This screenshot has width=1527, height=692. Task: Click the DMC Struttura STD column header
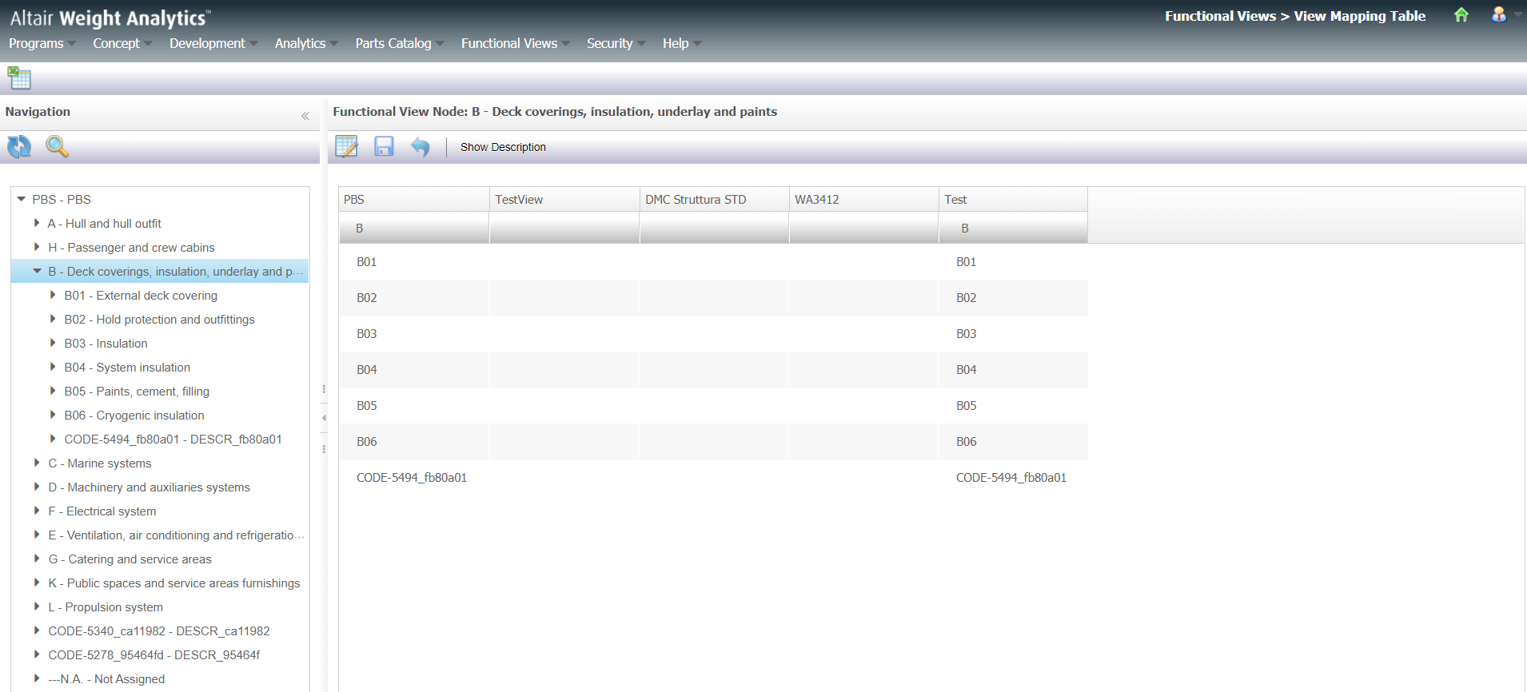[696, 200]
